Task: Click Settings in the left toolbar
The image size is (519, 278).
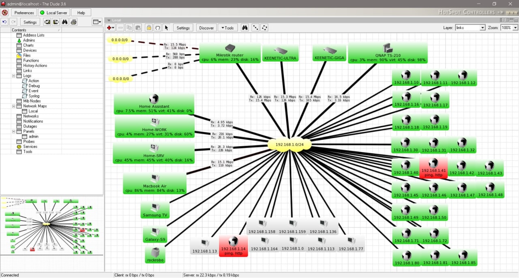Action: (30, 22)
